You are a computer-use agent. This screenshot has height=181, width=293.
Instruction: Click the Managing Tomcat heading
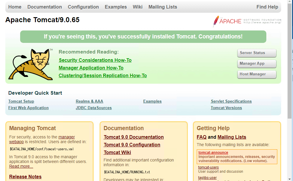(x=33, y=128)
